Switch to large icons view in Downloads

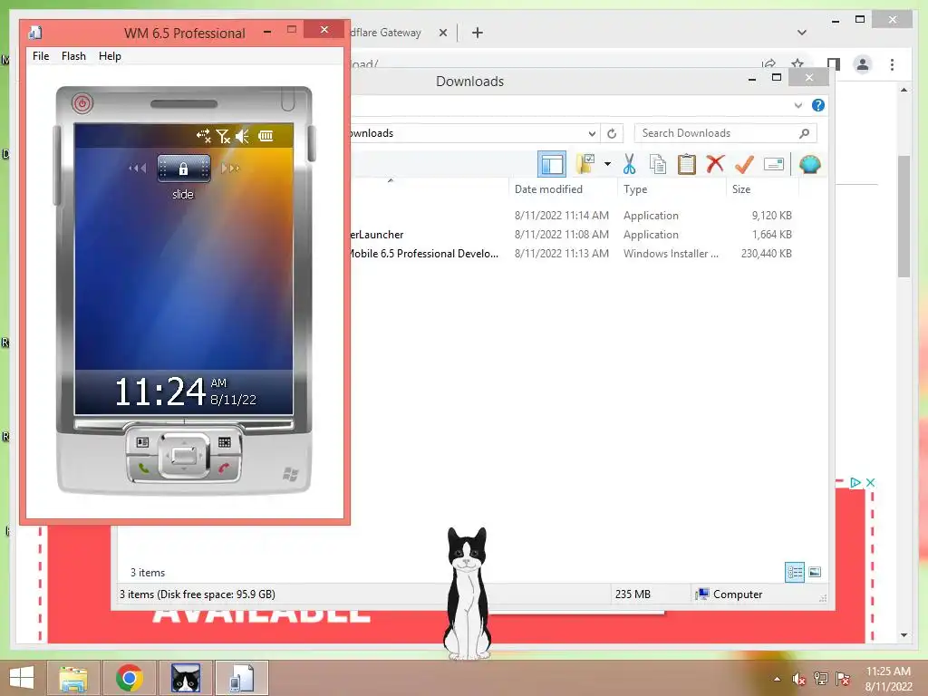coord(815,572)
